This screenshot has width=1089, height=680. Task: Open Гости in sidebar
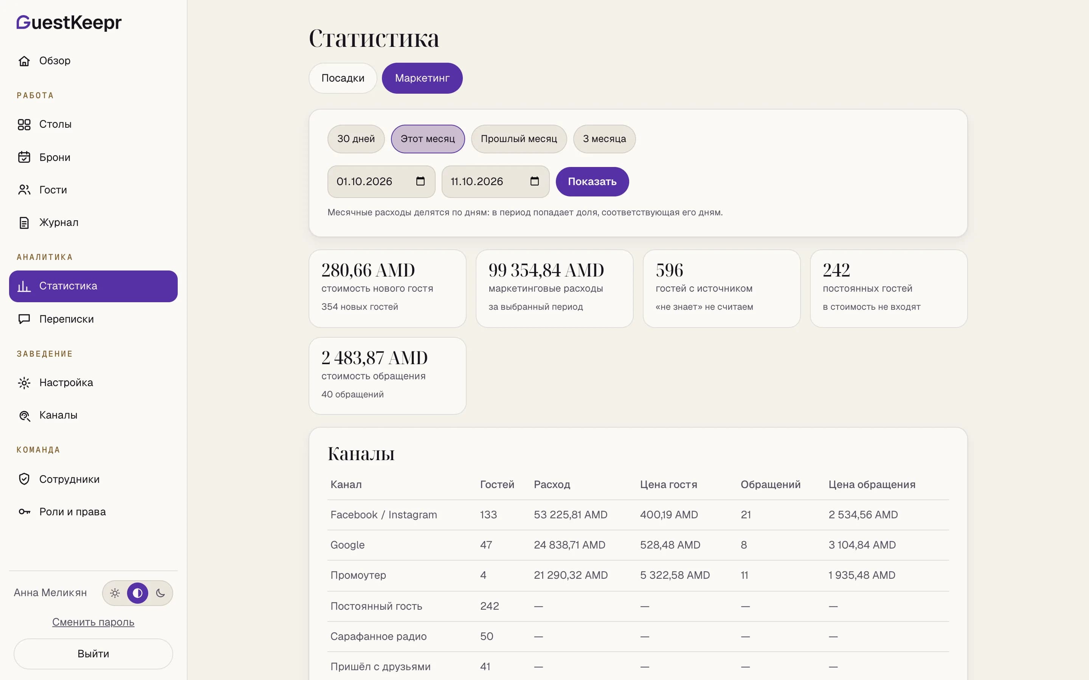[93, 190]
